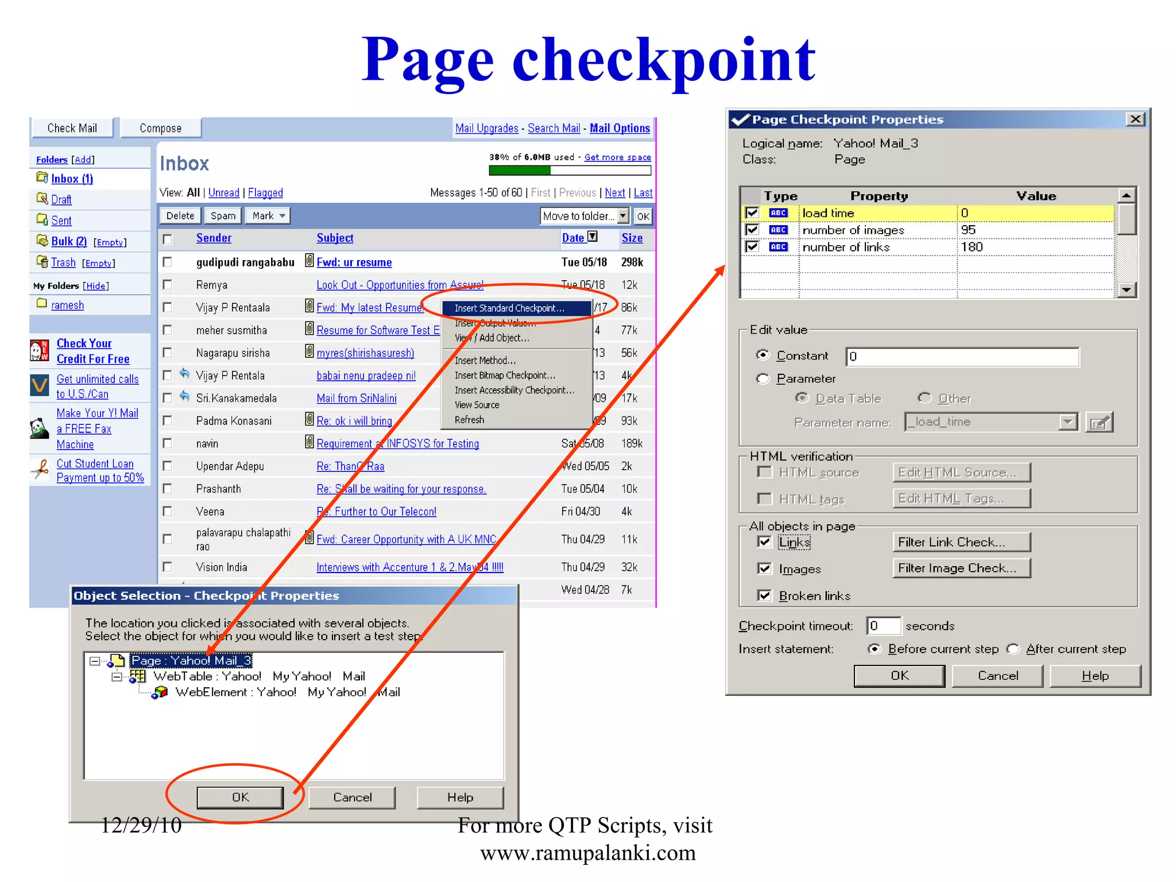Open the Mail Options link
This screenshot has width=1176, height=882.
click(x=620, y=128)
